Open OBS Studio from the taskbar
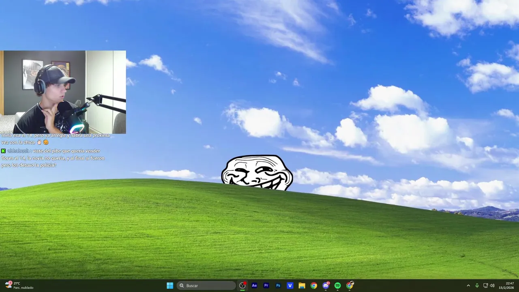 coord(242,286)
